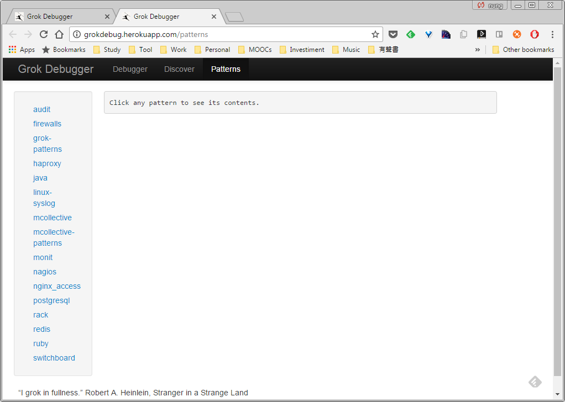Screen dimensions: 565x402
Task: Open the Pocket extension icon
Action: [393, 35]
